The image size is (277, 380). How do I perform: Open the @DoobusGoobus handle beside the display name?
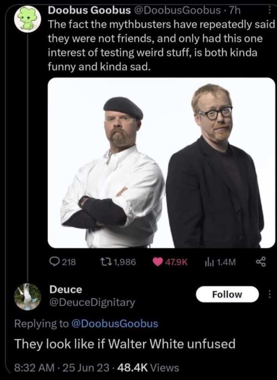click(177, 11)
